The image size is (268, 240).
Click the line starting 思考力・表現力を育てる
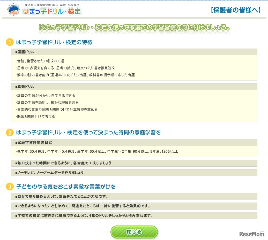(x=65, y=68)
